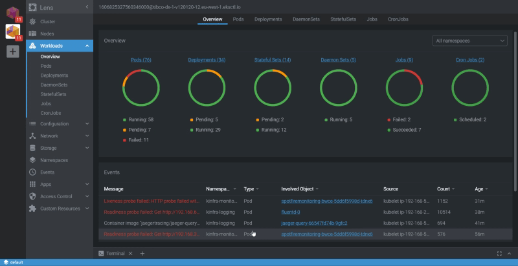The width and height of the screenshot is (518, 266).
Task: Click the add cluster plus icon
Action: 13,52
